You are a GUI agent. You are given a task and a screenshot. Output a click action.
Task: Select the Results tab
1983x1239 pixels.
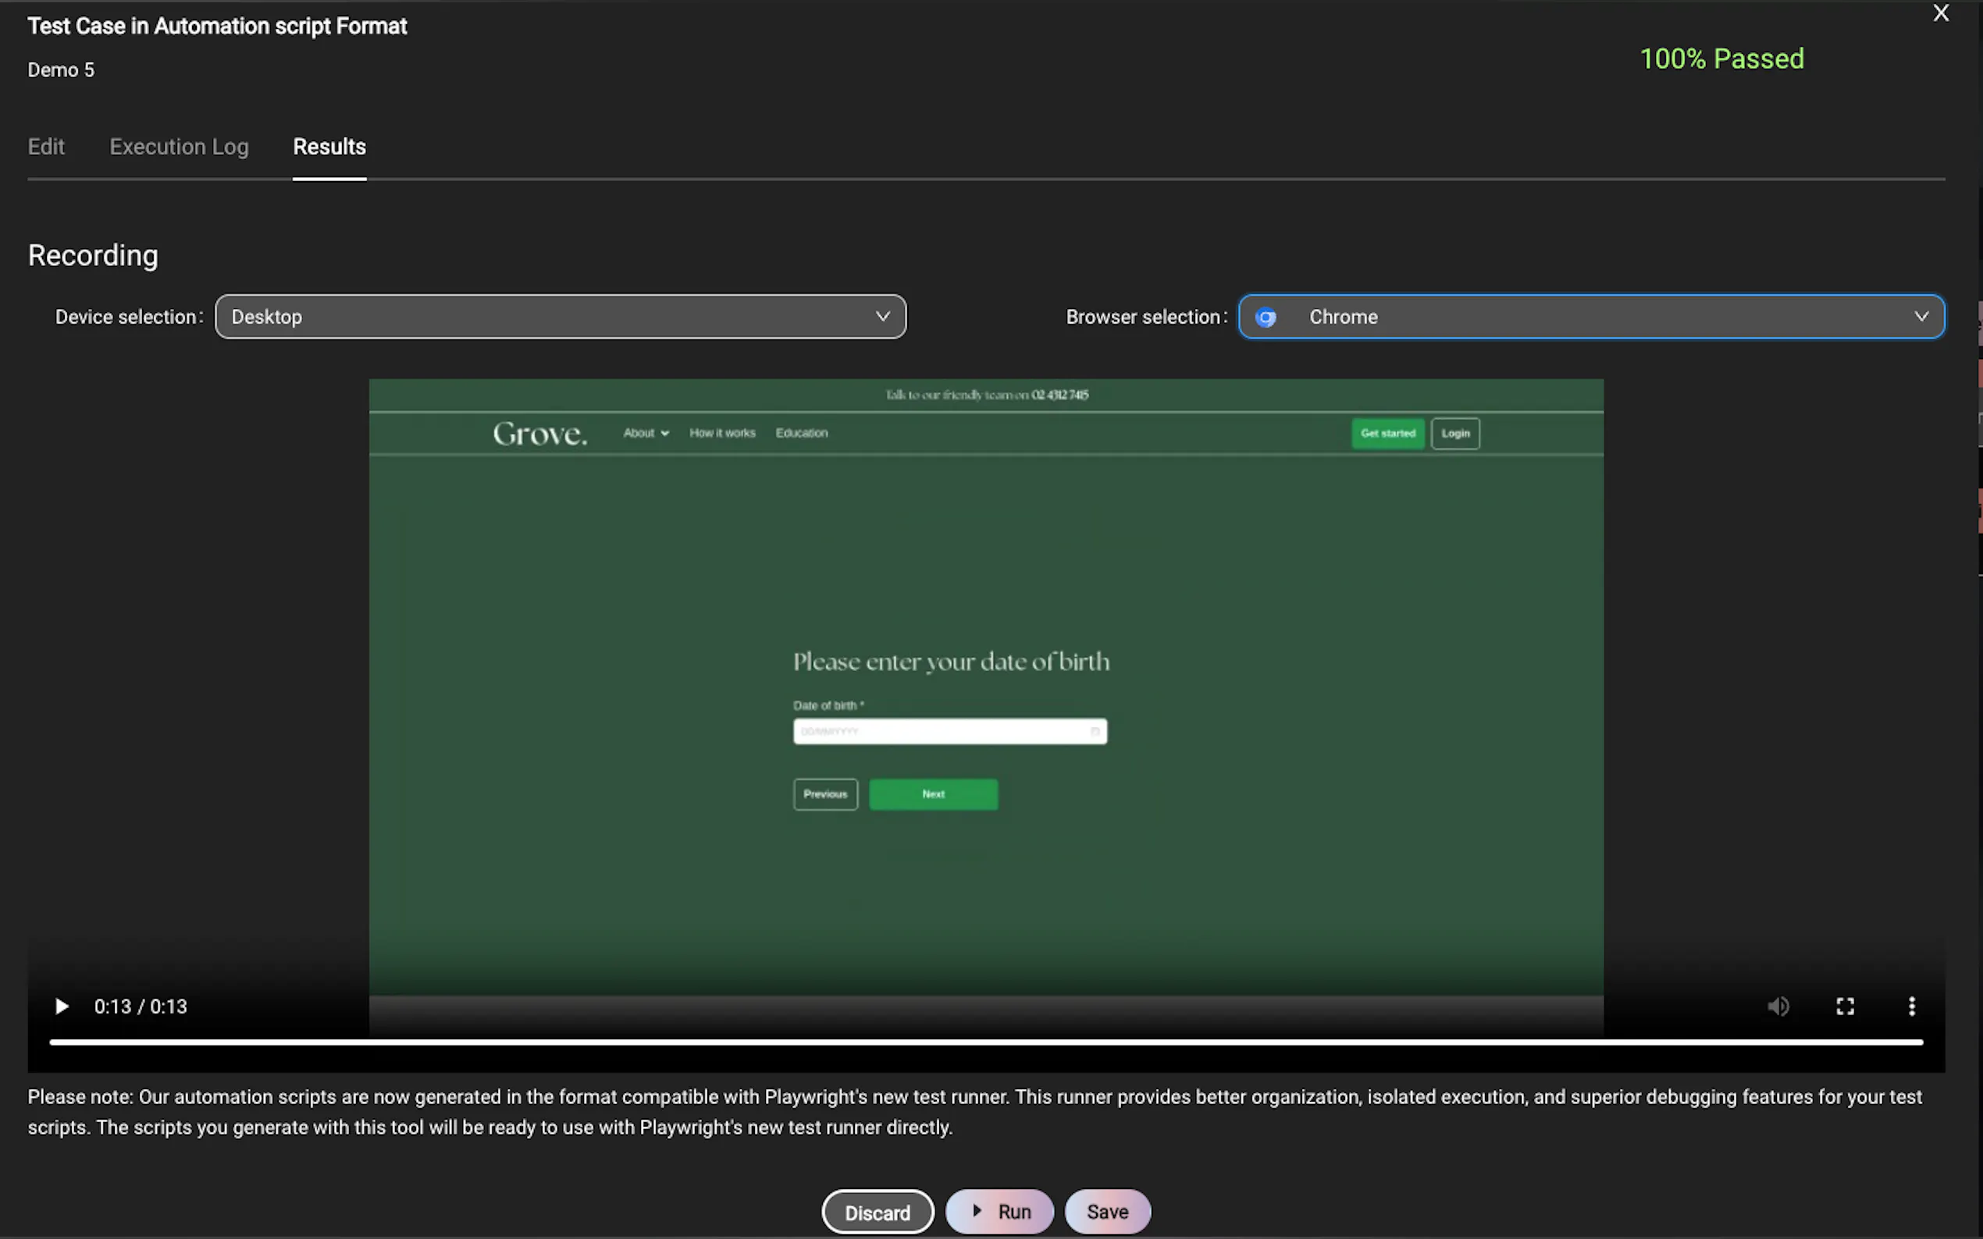[329, 147]
